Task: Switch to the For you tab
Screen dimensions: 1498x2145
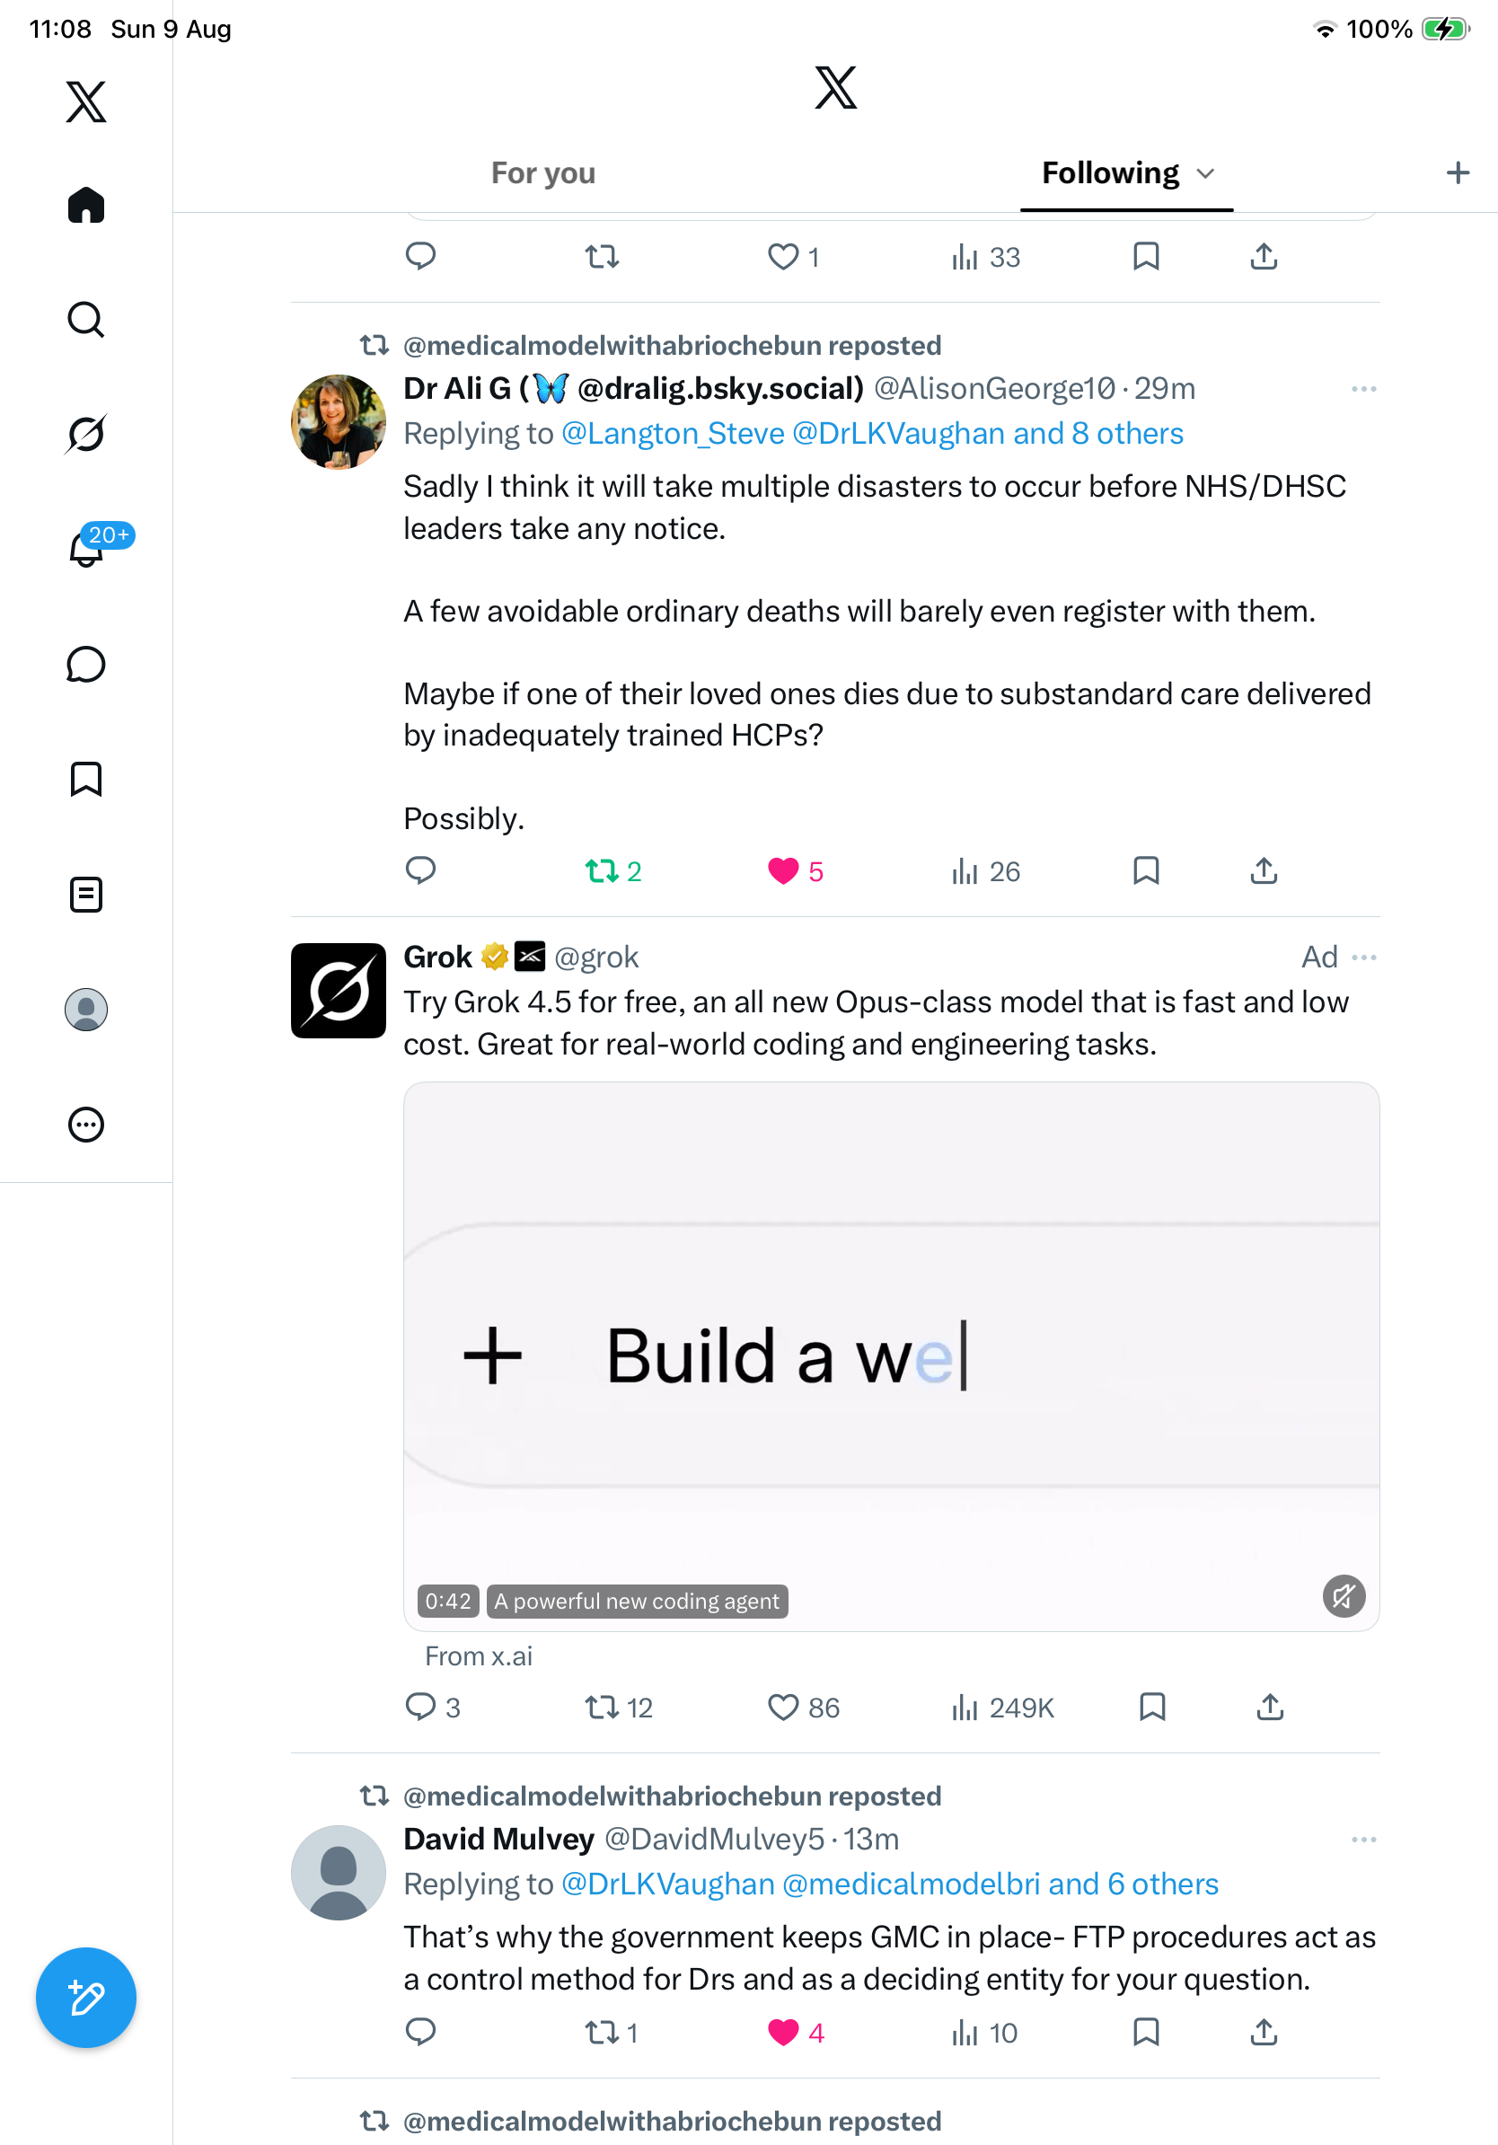Action: coord(542,172)
